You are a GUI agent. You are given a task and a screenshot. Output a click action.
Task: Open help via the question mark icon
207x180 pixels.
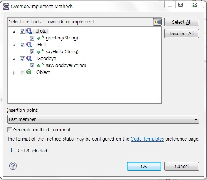point(13,166)
